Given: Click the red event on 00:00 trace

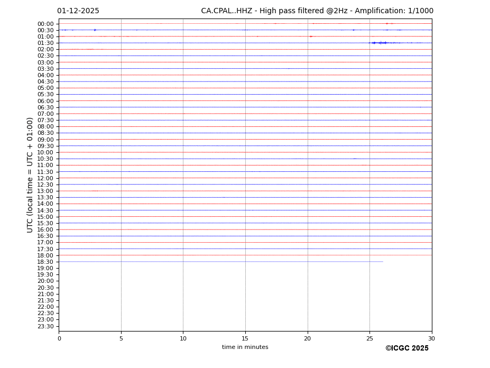Looking at the screenshot, I should tap(387, 23).
